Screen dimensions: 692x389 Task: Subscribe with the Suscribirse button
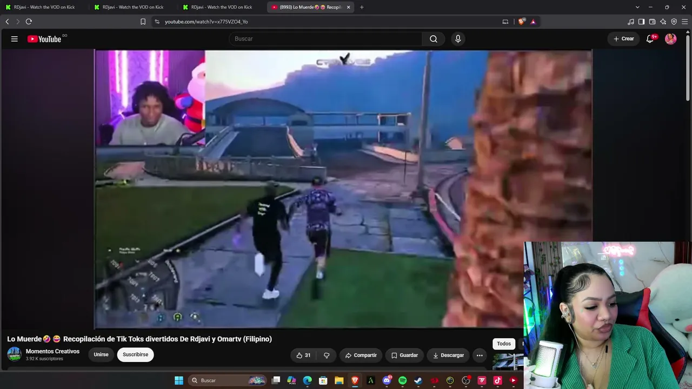(x=135, y=354)
